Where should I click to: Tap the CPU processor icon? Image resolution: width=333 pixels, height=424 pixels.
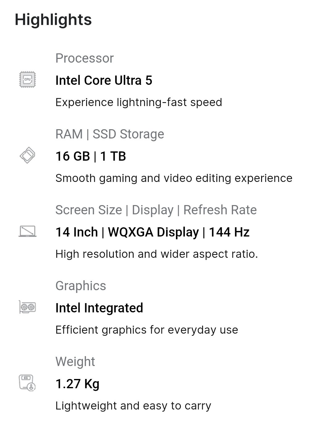27,80
